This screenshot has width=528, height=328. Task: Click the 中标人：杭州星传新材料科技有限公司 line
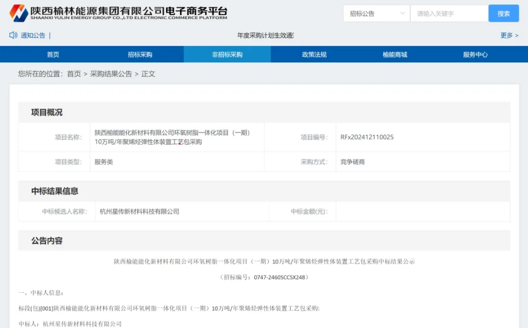(70, 324)
